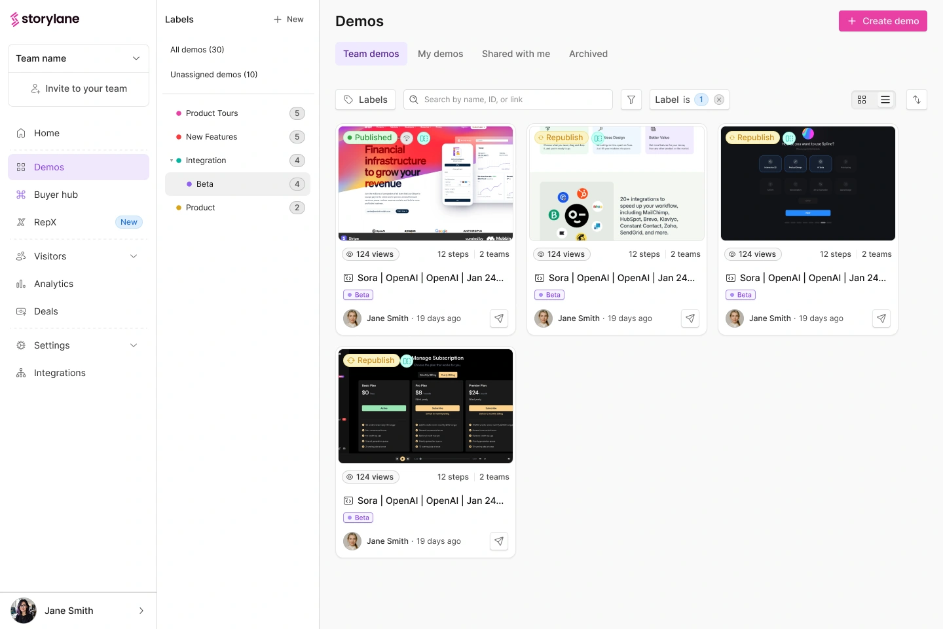
Task: Switch to grid view
Action: click(x=862, y=100)
